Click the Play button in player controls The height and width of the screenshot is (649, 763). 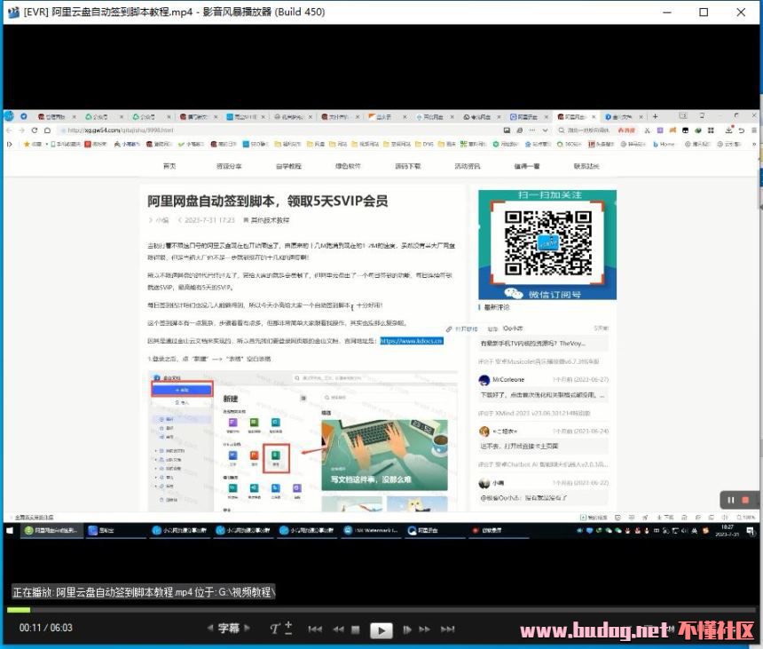click(381, 630)
